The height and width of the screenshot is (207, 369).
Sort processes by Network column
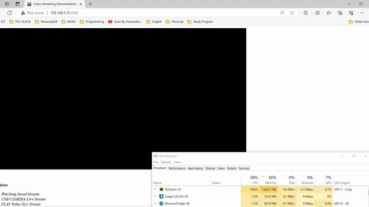305,180
